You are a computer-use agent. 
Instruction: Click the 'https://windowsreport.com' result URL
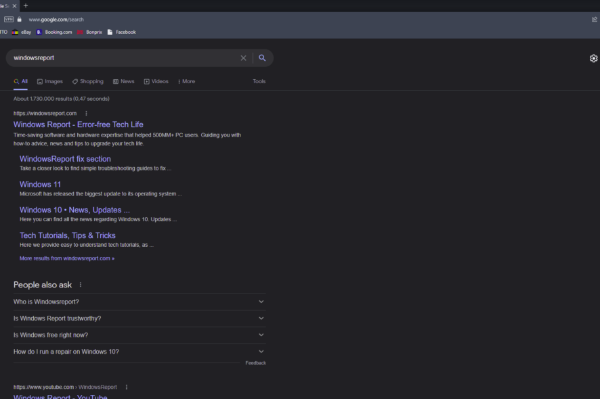[x=45, y=114]
